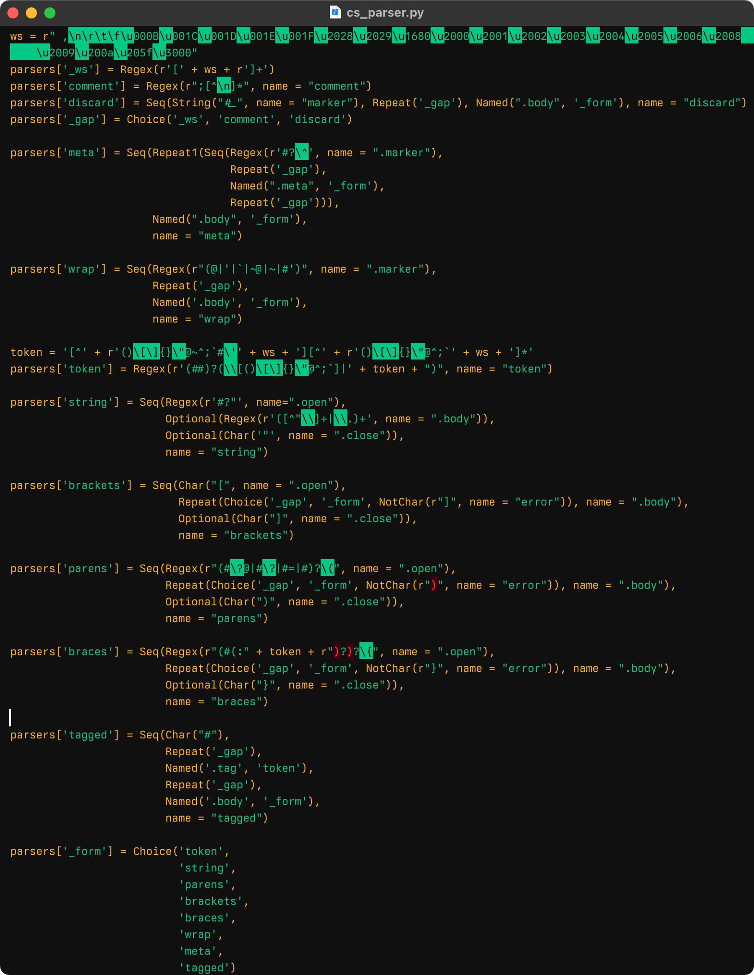Click the cs_parser.py file icon in title bar
The height and width of the screenshot is (975, 754).
pos(335,12)
